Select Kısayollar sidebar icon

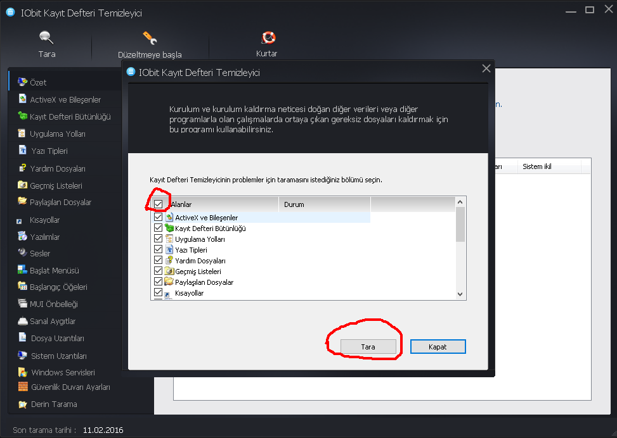[x=19, y=221]
